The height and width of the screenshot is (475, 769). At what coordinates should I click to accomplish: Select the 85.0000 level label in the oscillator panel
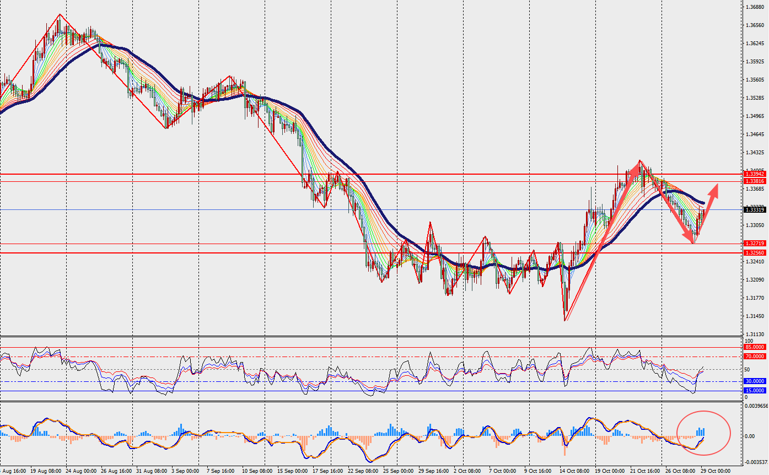754,347
